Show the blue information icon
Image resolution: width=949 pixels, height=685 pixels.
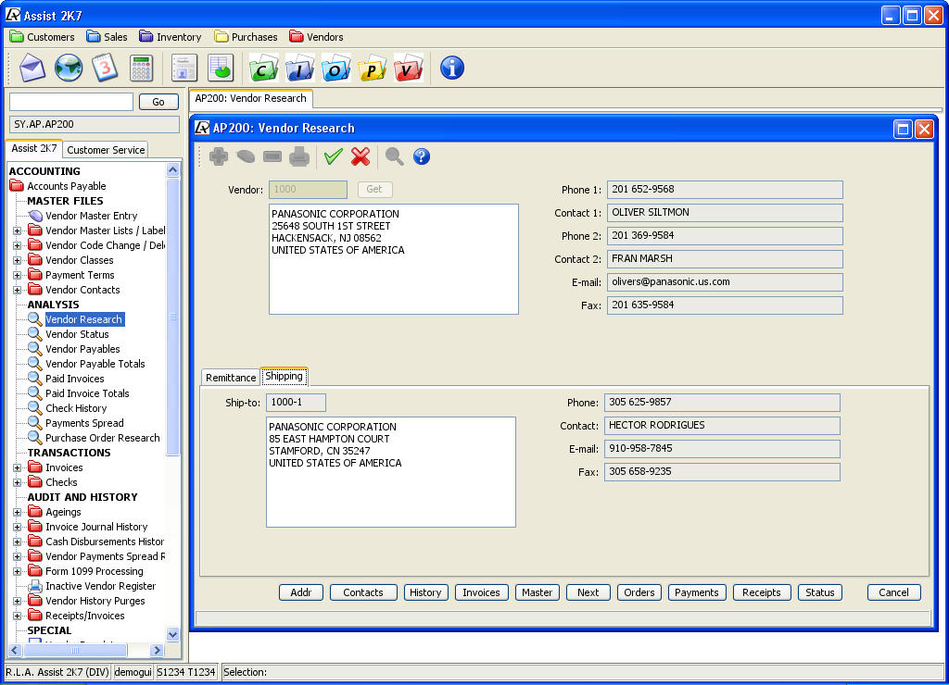452,68
